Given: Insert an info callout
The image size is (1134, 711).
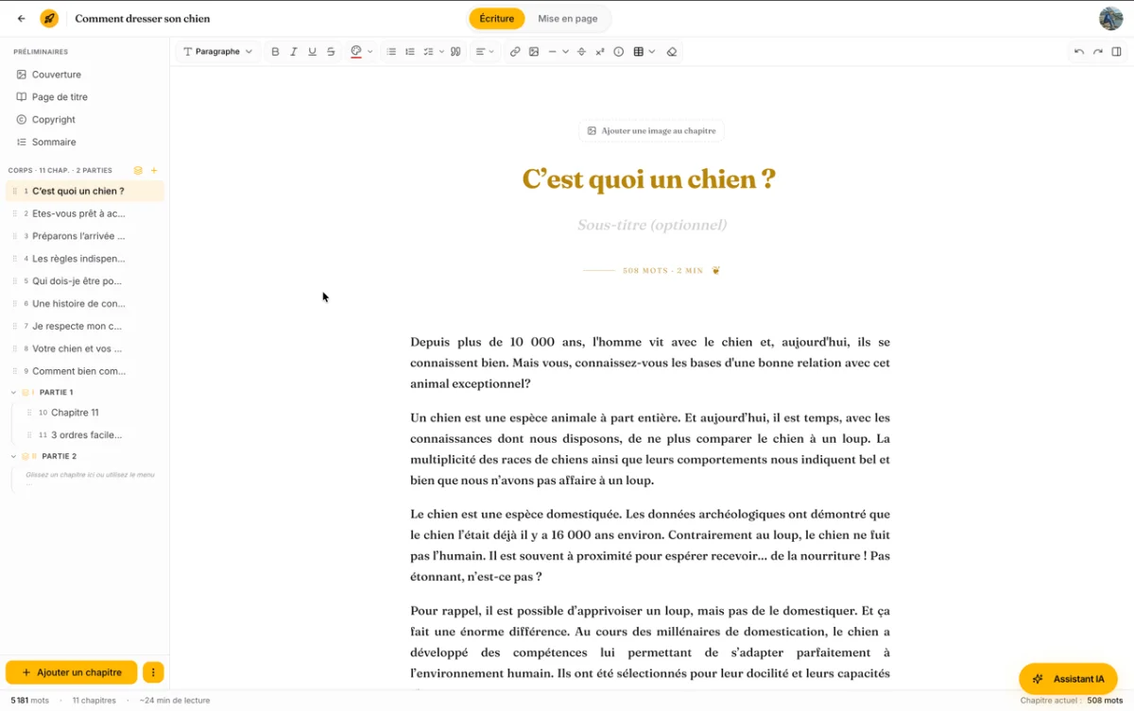Looking at the screenshot, I should 619,52.
